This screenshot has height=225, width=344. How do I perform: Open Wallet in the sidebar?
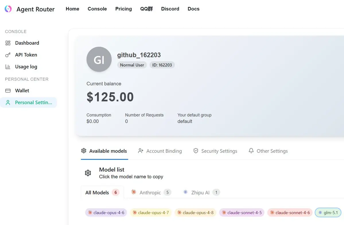click(x=28, y=91)
